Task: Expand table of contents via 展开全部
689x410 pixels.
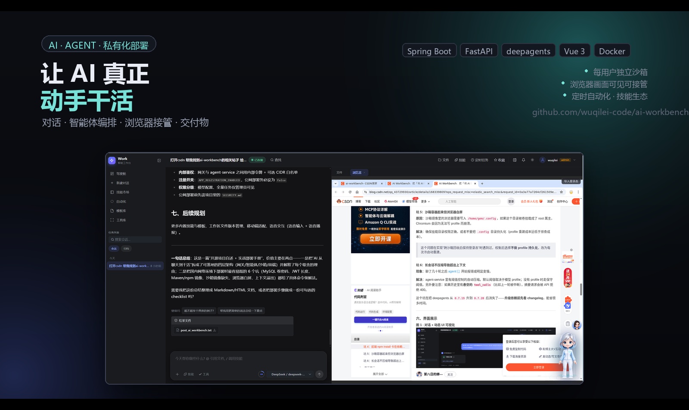Action: (380, 374)
